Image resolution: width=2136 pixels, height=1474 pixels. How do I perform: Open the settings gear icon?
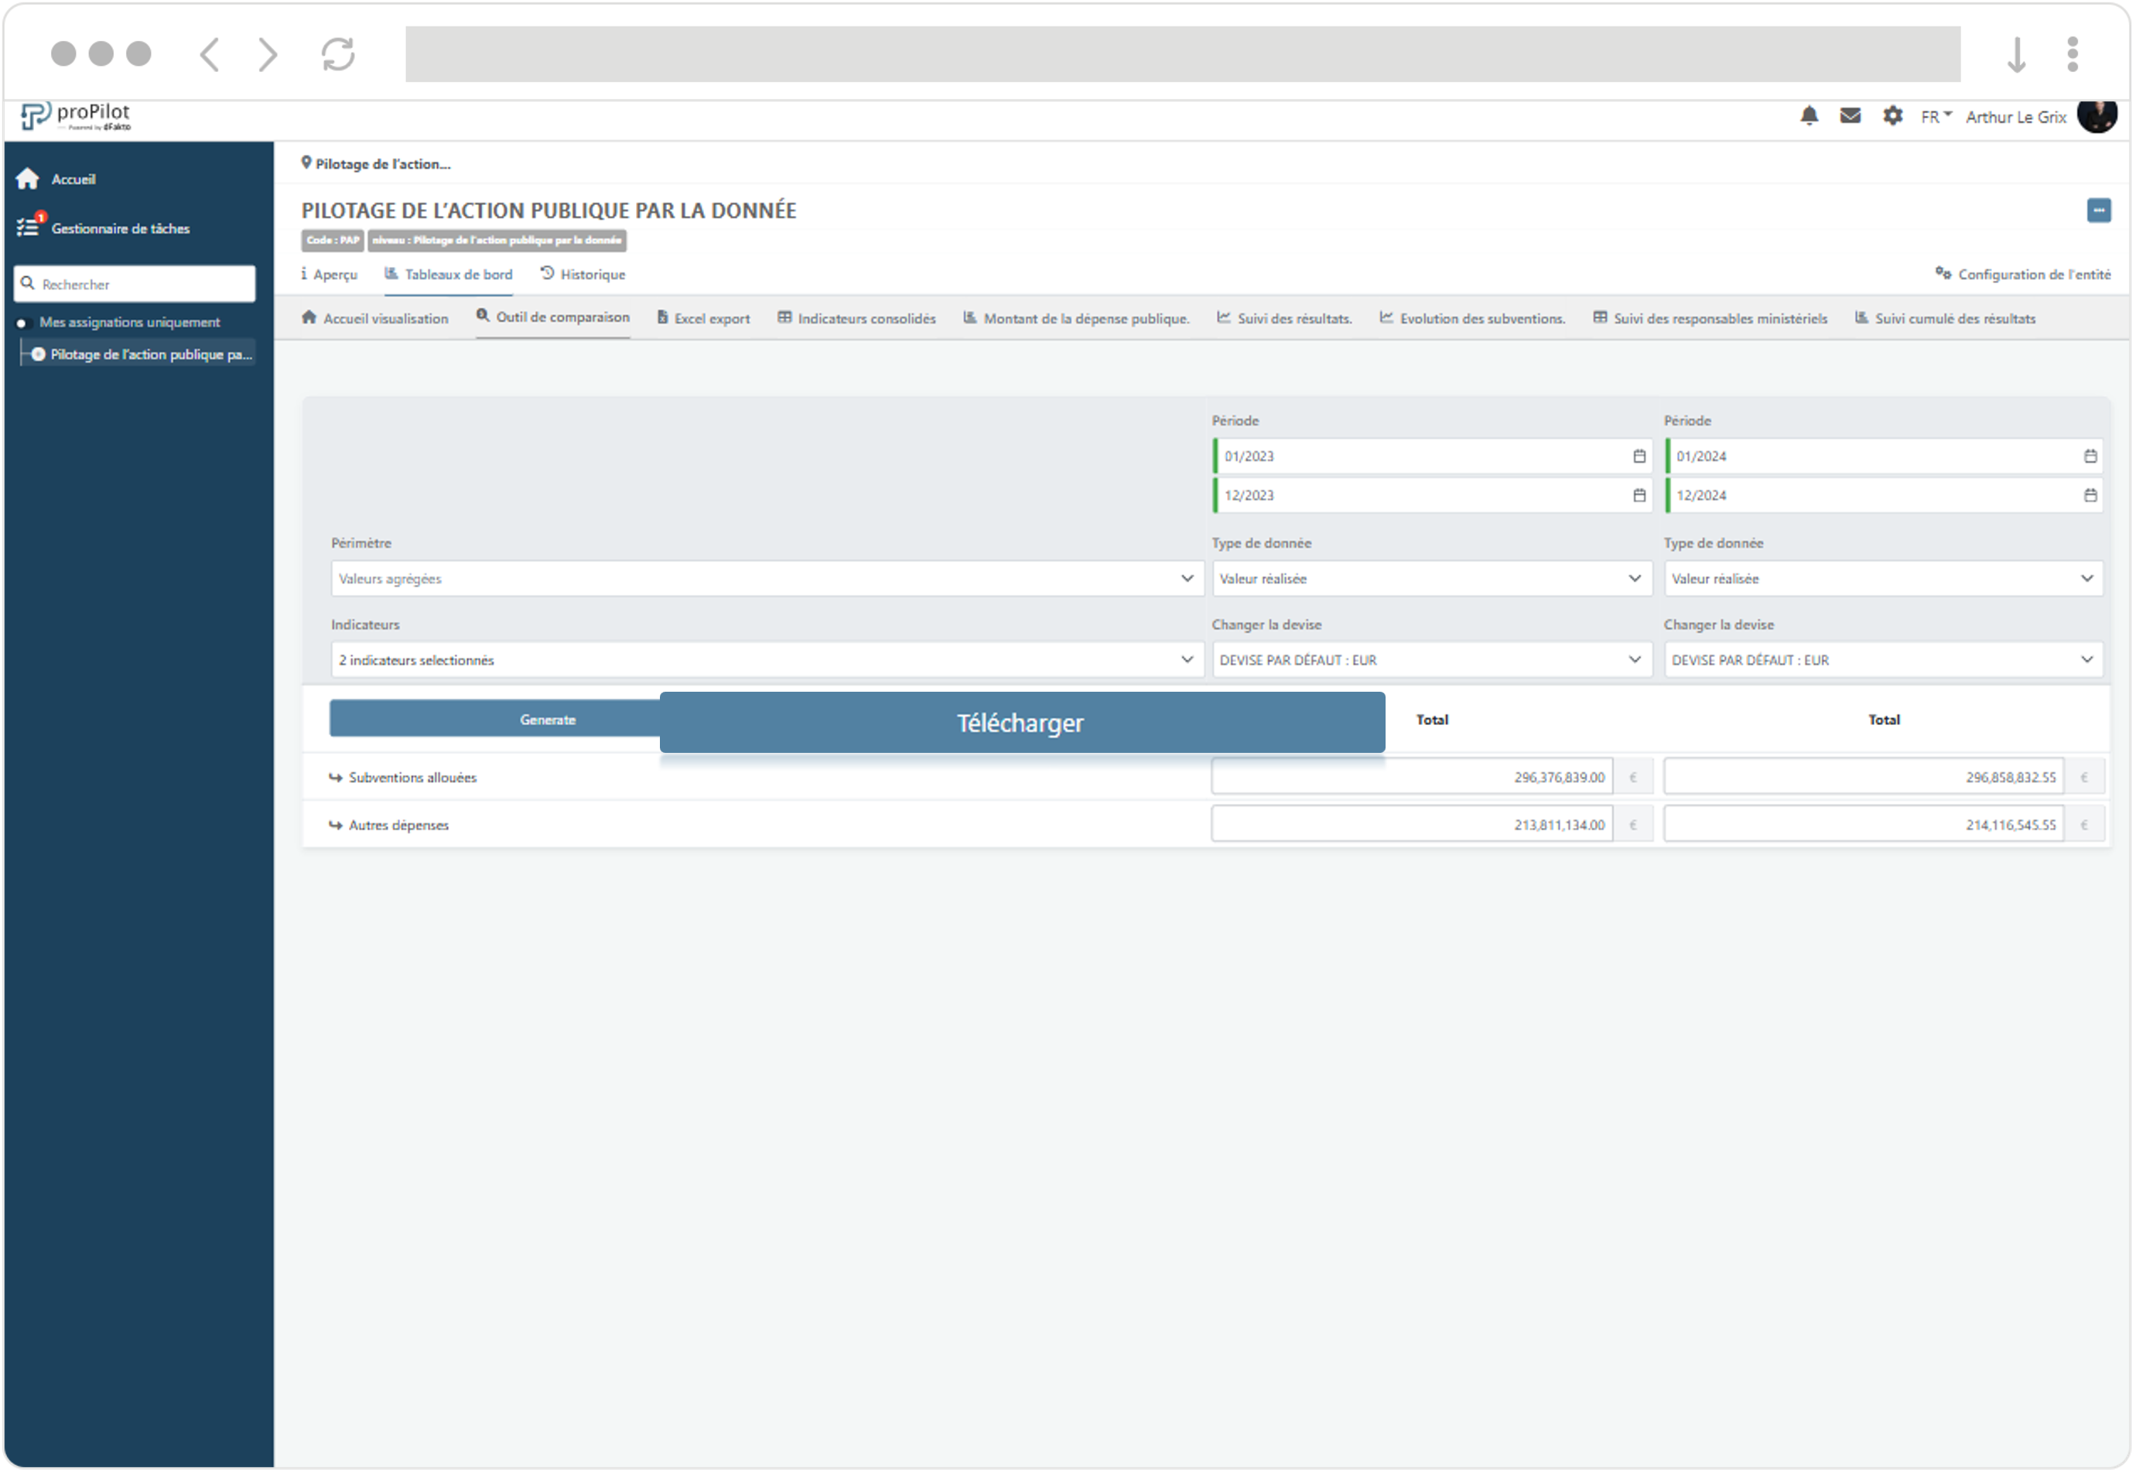tap(1892, 116)
